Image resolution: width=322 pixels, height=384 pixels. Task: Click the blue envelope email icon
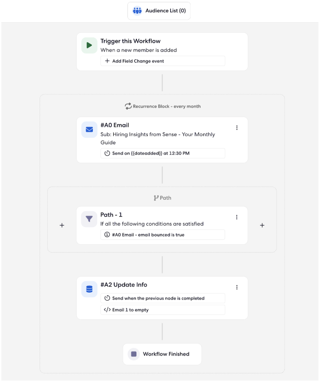(90, 130)
